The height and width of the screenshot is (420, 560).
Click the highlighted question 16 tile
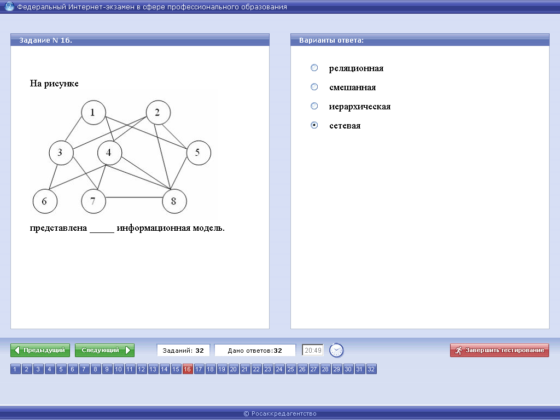[188, 369]
